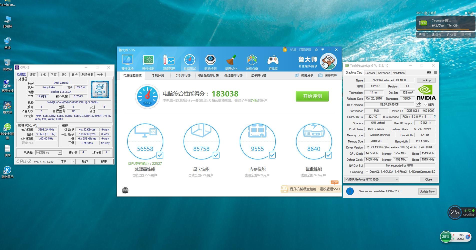Open the 硬件体检 hardware checkup icon
The width and height of the screenshot is (476, 250).
(x=127, y=62)
